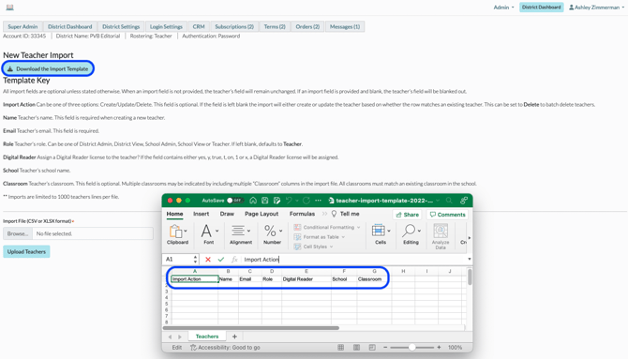The image size is (628, 359).
Task: Expand the formula bar with the arrow
Action: 470,260
